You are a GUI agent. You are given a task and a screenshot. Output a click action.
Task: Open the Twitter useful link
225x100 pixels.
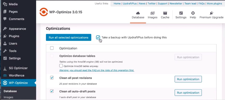click(151, 4)
